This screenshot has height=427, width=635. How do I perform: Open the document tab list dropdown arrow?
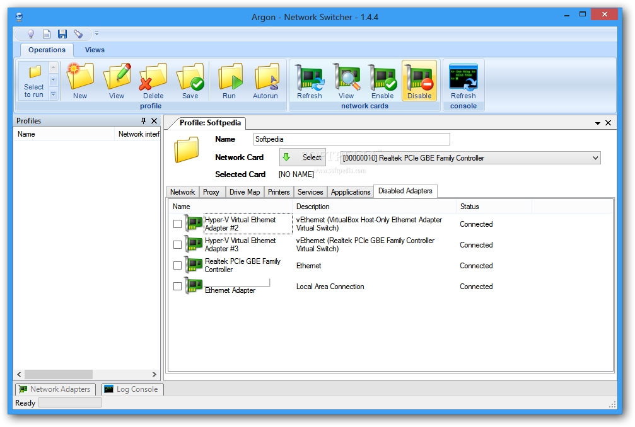coord(598,123)
